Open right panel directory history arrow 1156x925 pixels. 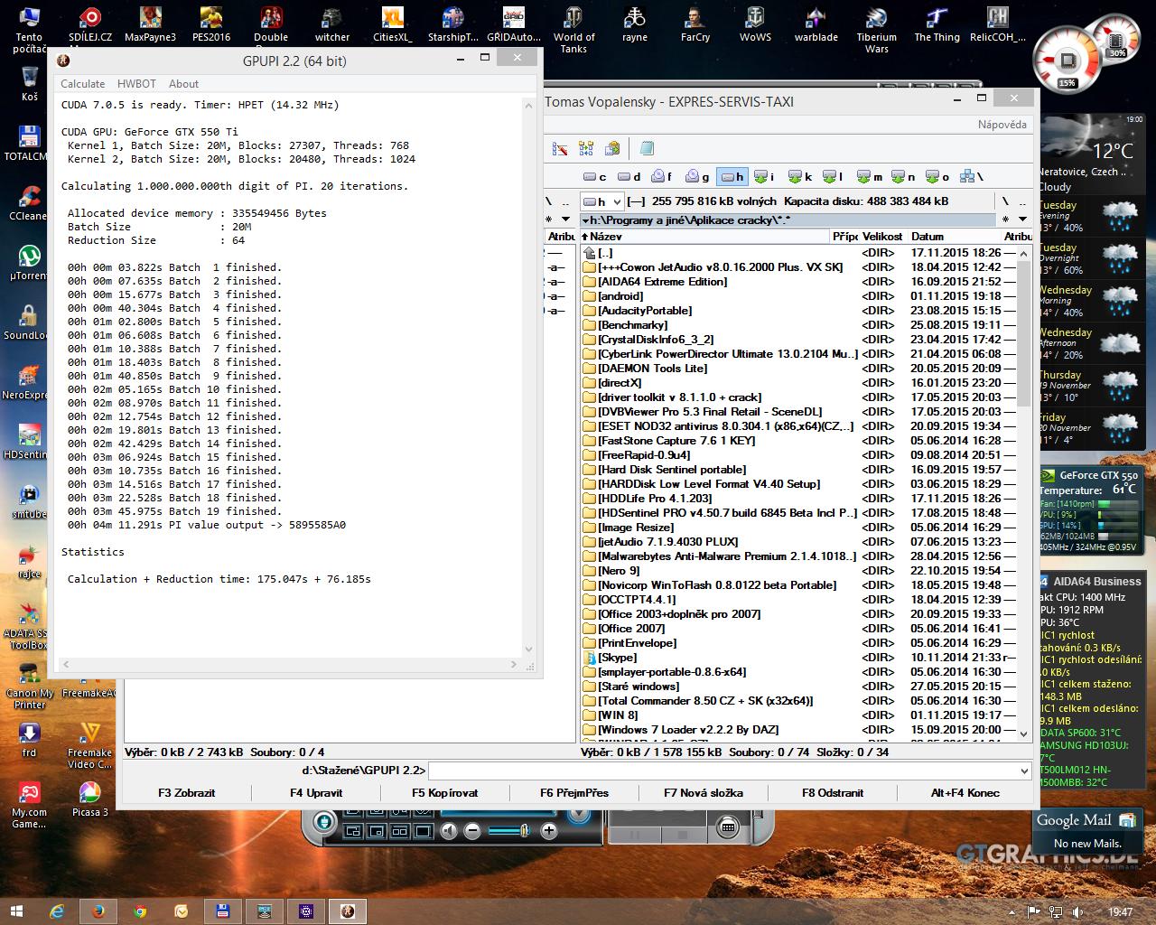(1022, 220)
